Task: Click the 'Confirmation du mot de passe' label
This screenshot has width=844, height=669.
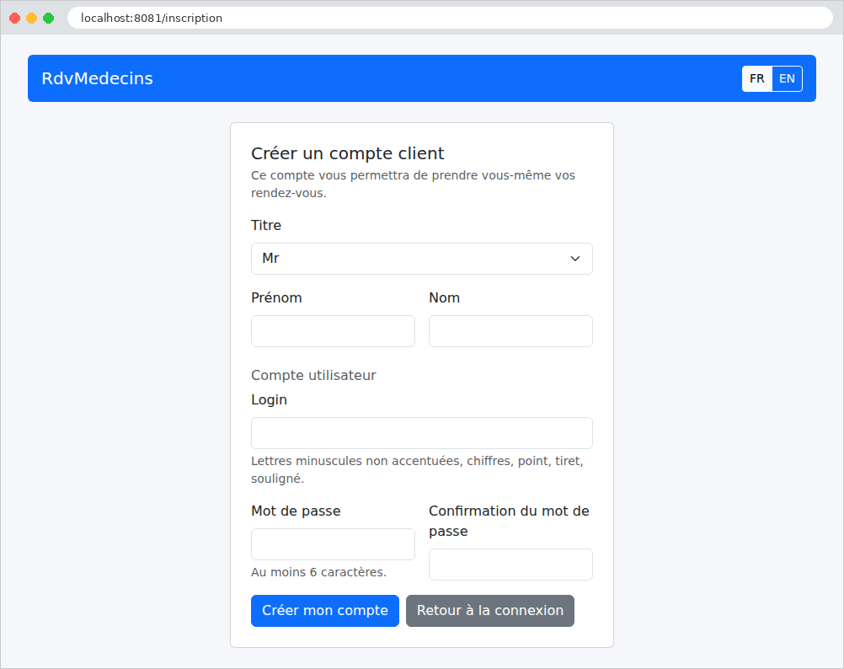Action: pyautogui.click(x=510, y=521)
